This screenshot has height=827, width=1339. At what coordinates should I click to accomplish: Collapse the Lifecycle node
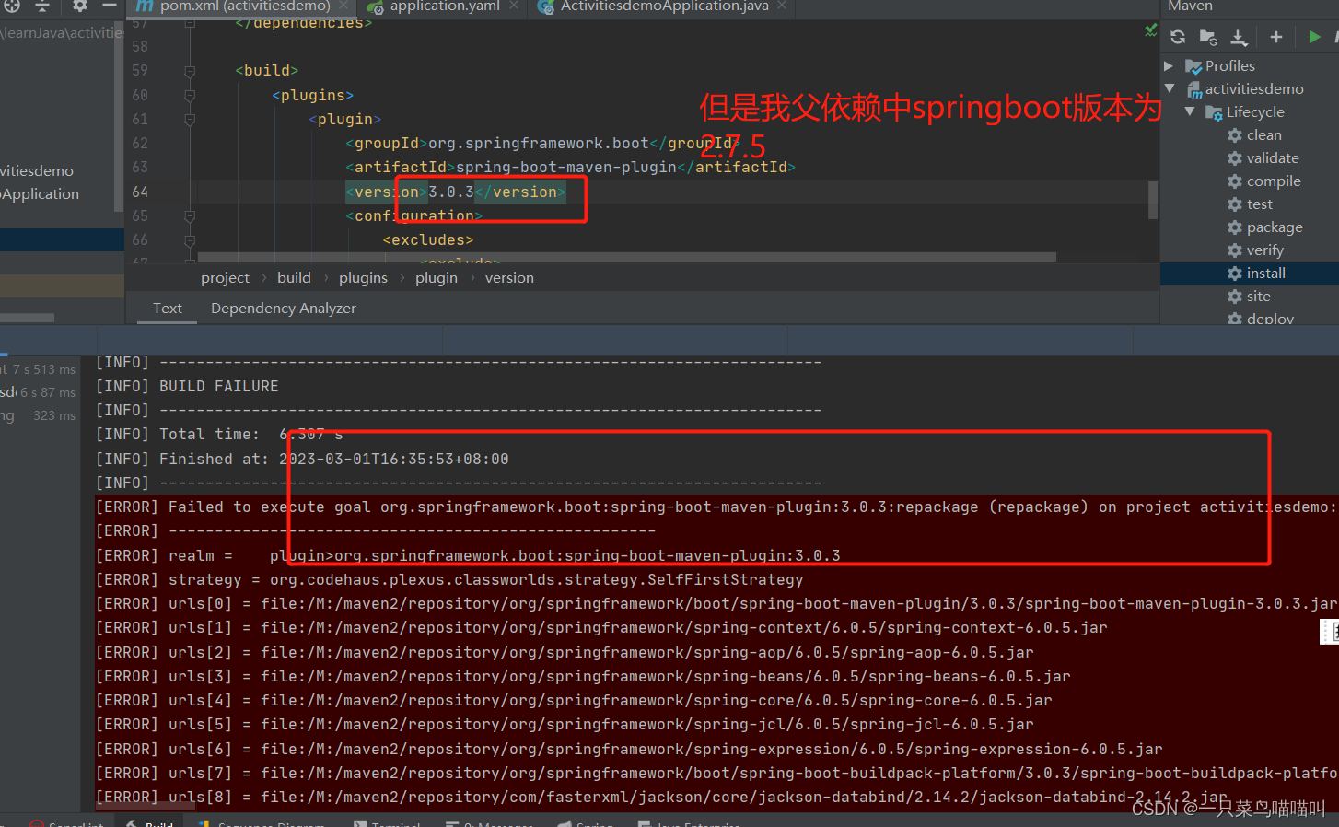(x=1190, y=112)
